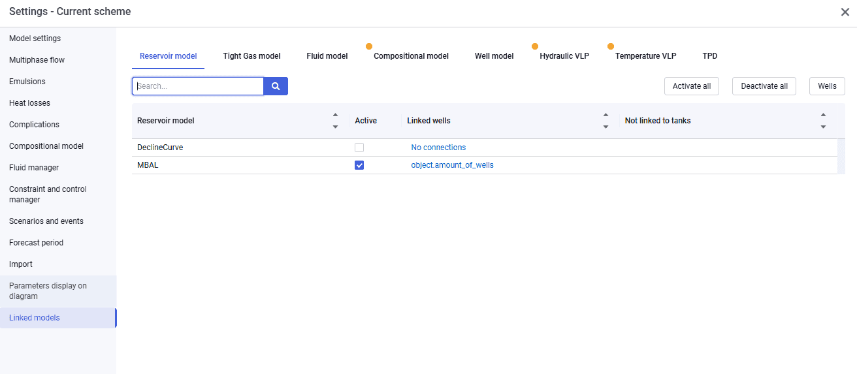Open Model settings in the sidebar
The image size is (857, 374).
58,39
